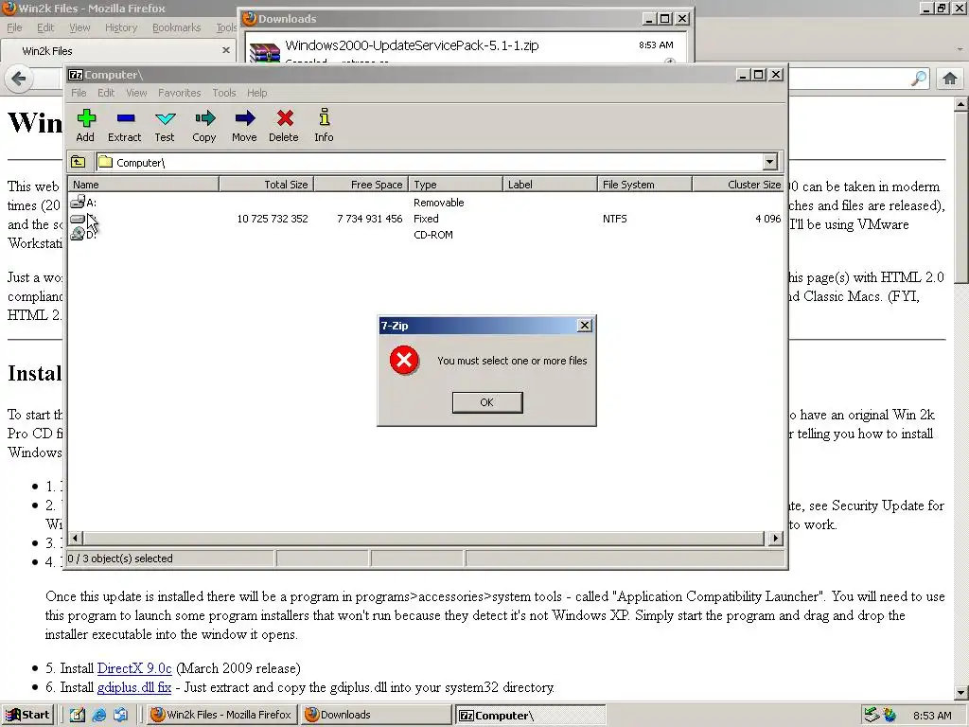The height and width of the screenshot is (727, 969).
Task: Click the Firefox back button
Action: coord(19,79)
